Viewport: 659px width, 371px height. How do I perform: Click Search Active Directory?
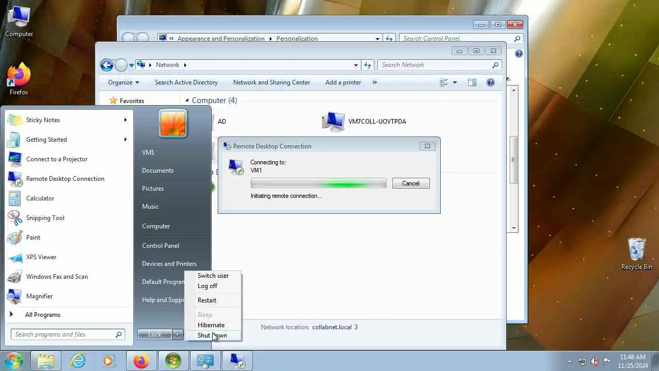186,82
